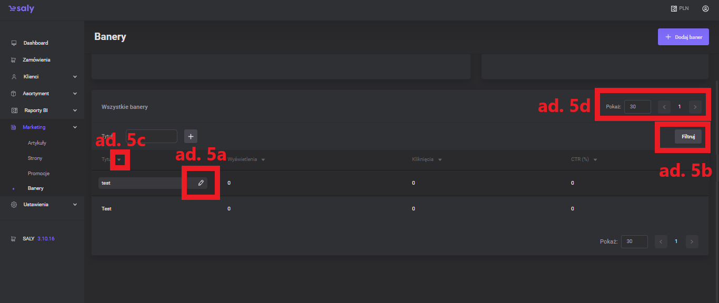Click the Filtruj button

(688, 136)
